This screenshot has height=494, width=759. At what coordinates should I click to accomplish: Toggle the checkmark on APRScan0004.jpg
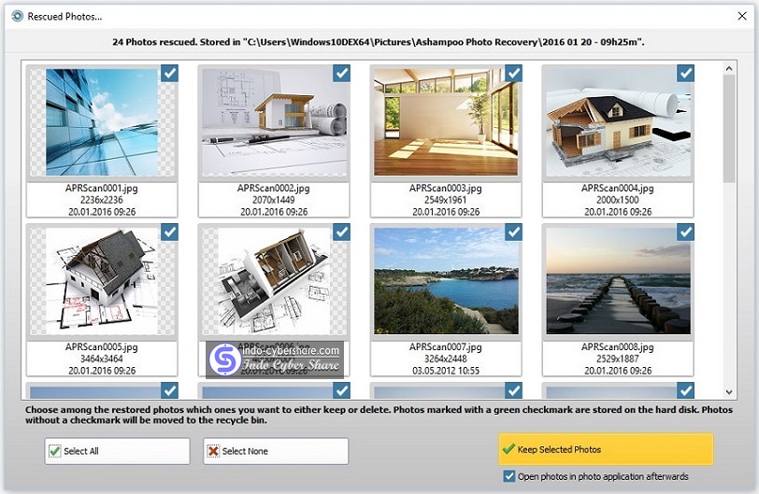(686, 73)
